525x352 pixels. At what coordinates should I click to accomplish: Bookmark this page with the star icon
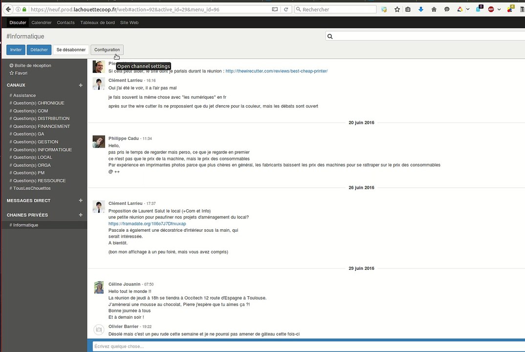[x=397, y=9]
